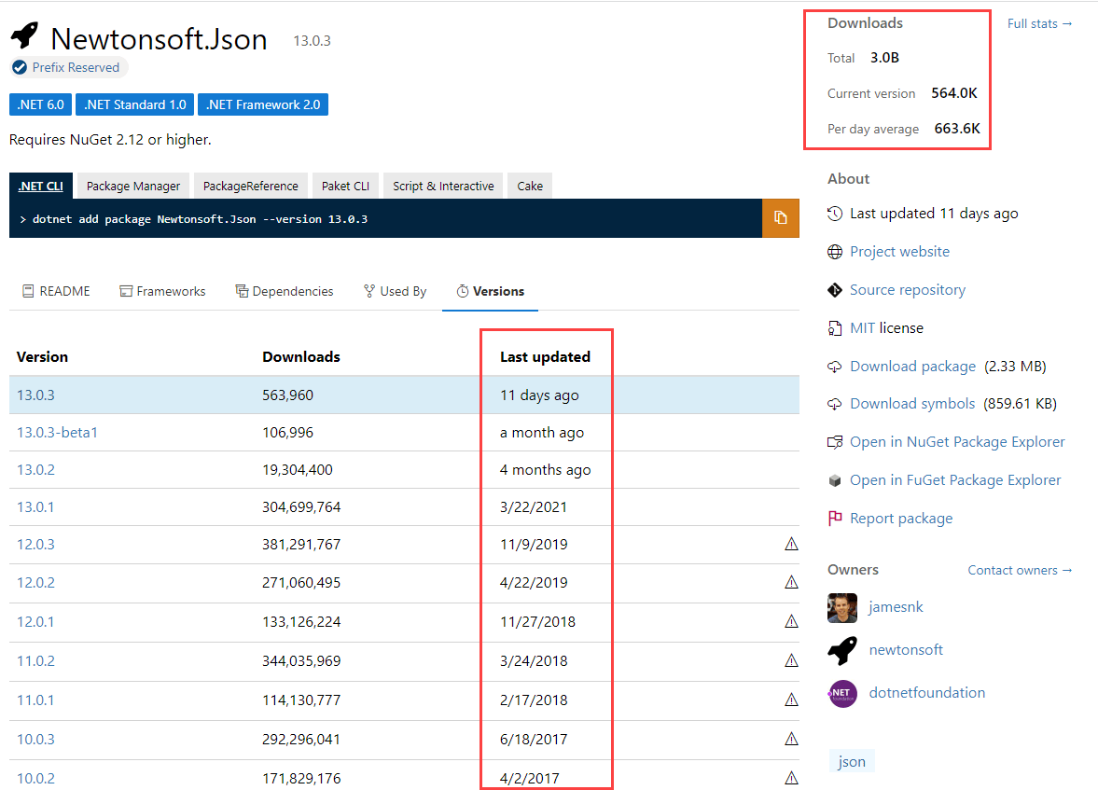
Task: Open version 11.0.2 link
Action: pos(35,661)
